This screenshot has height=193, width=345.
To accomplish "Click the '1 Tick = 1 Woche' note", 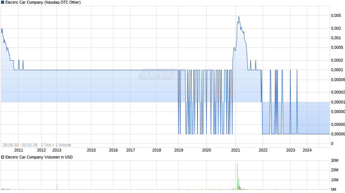I will point(56,145).
